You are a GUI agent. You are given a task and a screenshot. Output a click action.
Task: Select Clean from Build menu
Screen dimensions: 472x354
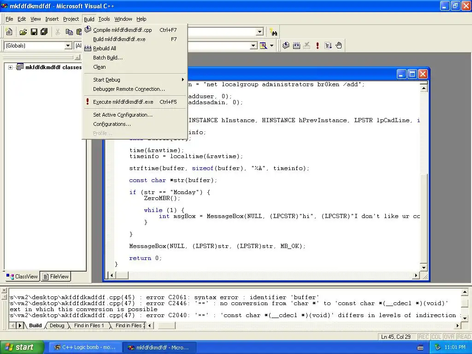pyautogui.click(x=134, y=67)
